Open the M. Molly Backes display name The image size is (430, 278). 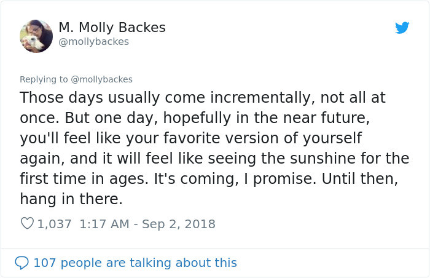pos(112,28)
